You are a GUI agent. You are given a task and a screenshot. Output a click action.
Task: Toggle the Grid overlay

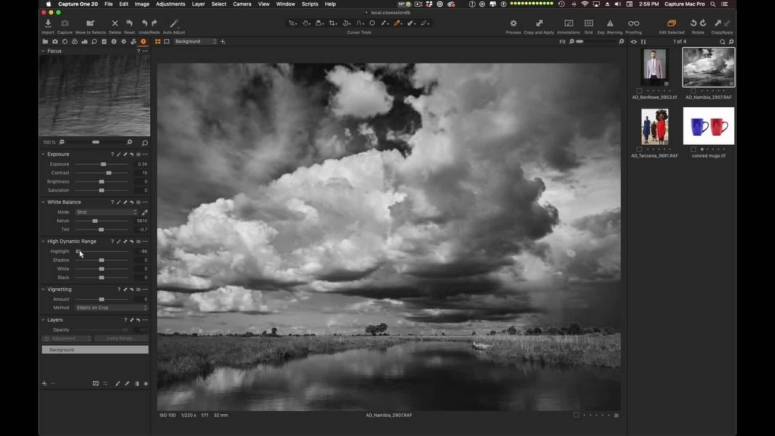tap(589, 24)
